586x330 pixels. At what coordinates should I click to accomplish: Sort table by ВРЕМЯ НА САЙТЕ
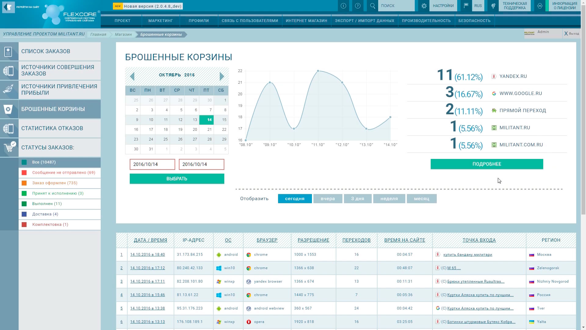[405, 240]
